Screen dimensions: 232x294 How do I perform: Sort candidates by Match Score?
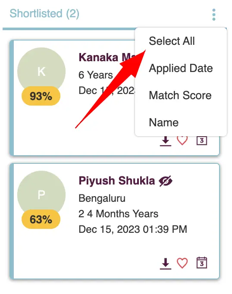tap(181, 95)
